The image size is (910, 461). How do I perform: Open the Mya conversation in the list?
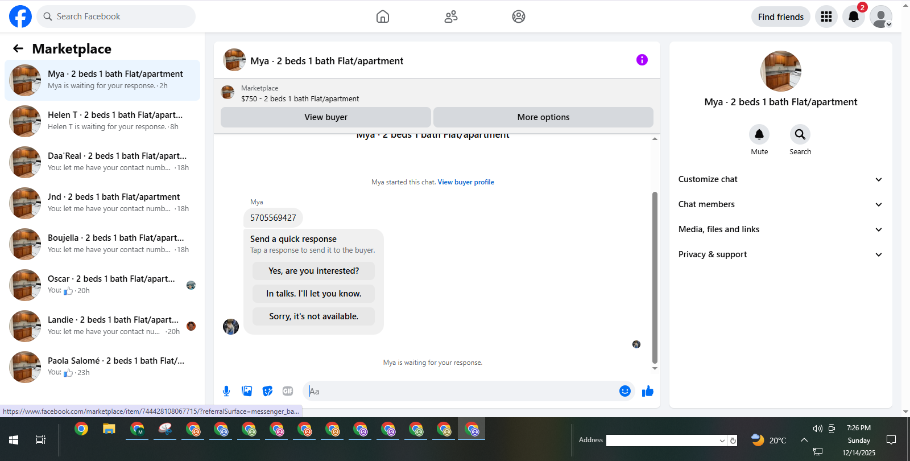pyautogui.click(x=102, y=80)
